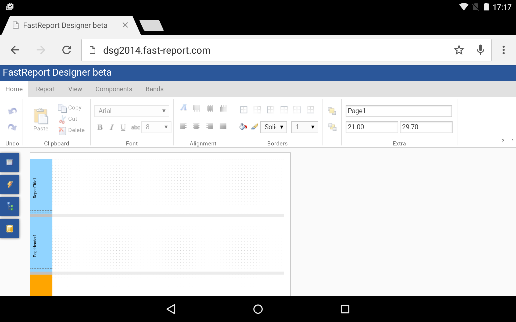Click the 29.70 height field

[x=426, y=127]
